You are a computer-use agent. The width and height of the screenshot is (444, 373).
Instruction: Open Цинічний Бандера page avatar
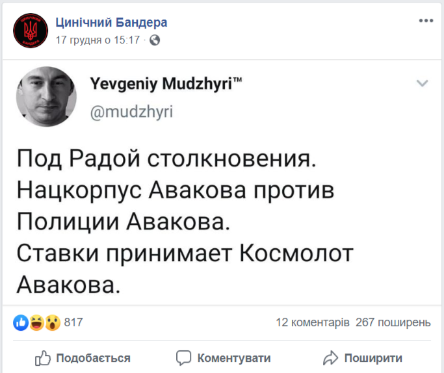coord(31,31)
